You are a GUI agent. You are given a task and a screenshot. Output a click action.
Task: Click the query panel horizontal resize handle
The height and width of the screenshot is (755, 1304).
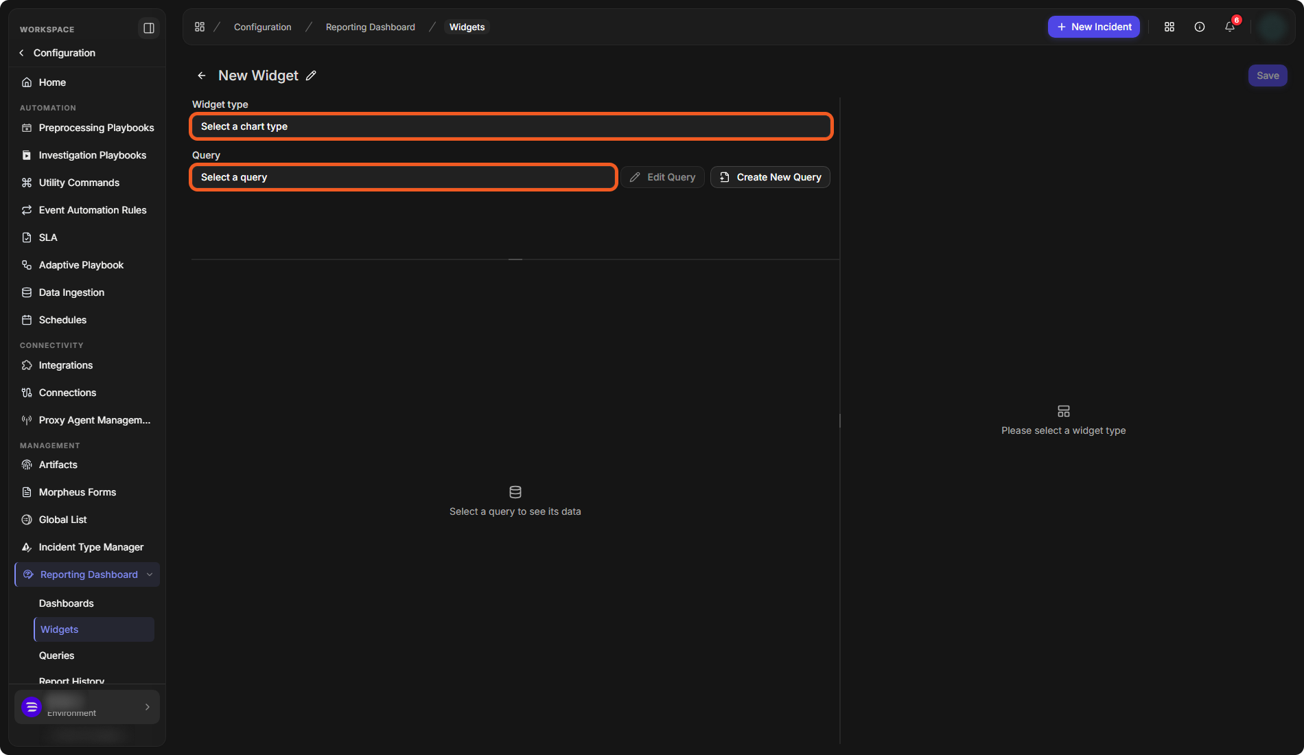(x=515, y=259)
